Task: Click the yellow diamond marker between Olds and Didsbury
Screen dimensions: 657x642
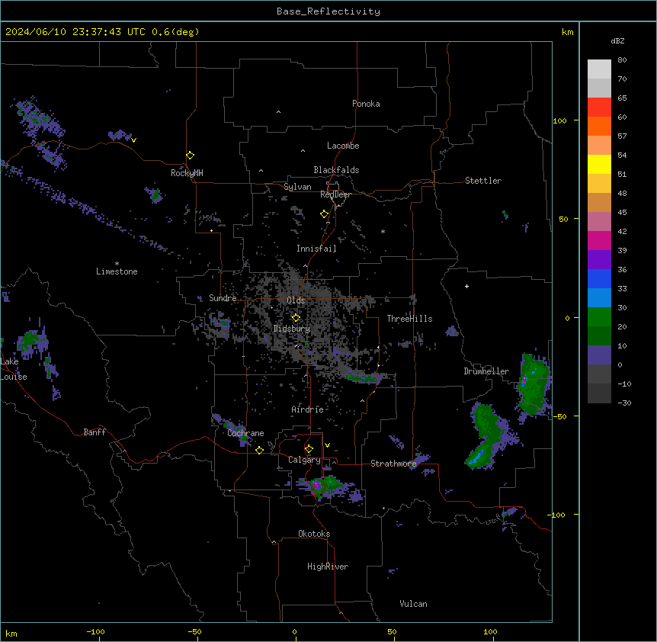Action: click(x=296, y=318)
